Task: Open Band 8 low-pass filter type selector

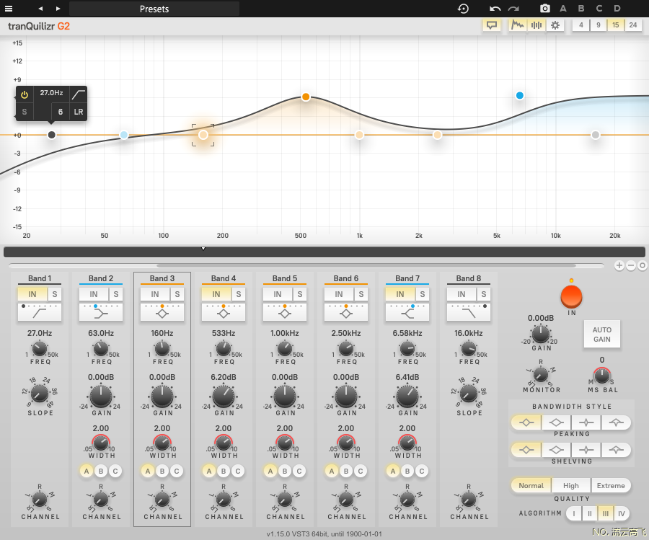Action: pos(468,312)
